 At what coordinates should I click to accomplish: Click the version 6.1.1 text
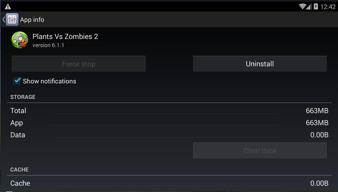[x=48, y=45]
